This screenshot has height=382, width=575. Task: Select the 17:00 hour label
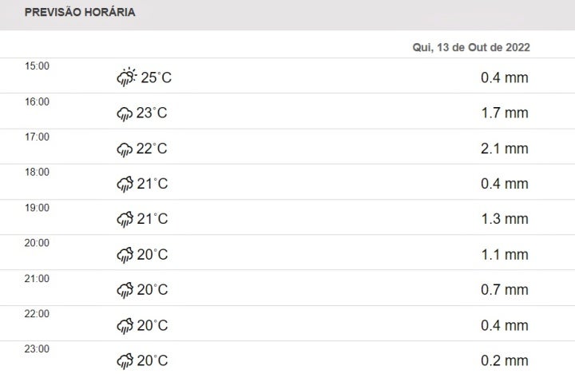[x=38, y=137]
